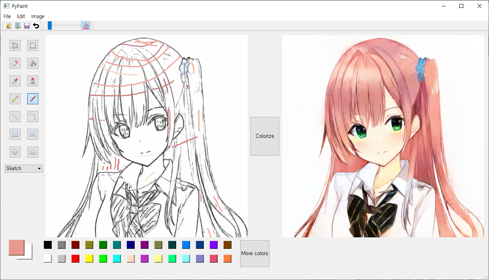Pick the ellipse shape tool
This screenshot has width=489, height=280.
tap(15, 152)
